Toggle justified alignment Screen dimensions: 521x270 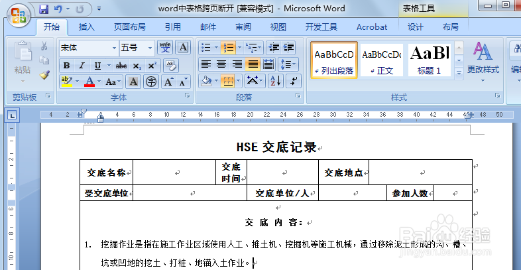[253, 64]
